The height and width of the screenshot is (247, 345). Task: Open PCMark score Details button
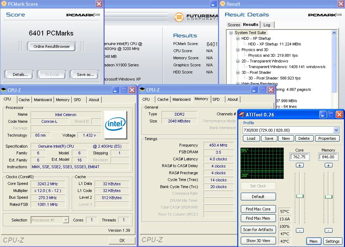[20, 75]
